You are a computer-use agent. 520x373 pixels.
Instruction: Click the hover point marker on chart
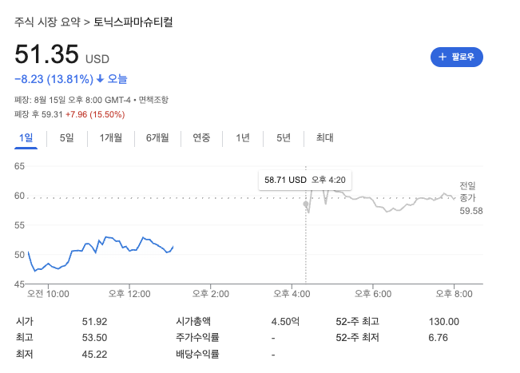(x=306, y=204)
